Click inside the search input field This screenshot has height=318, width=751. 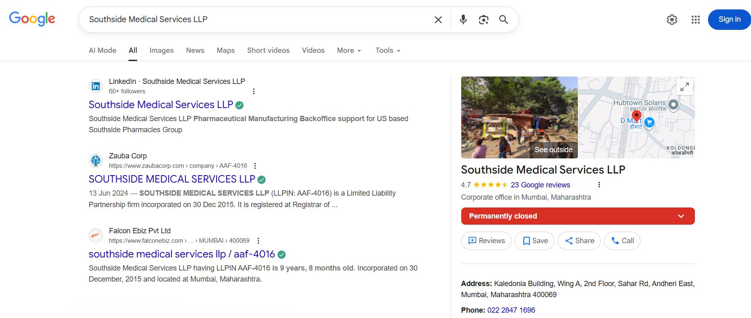(x=258, y=19)
